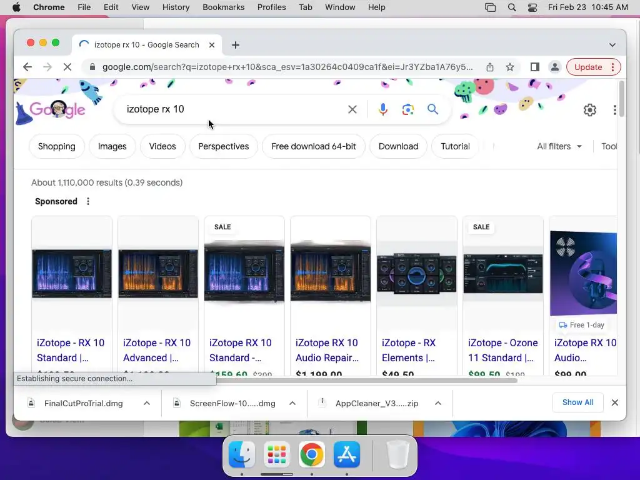Open iZotope - RX Elements listing
The width and height of the screenshot is (640, 480).
(x=409, y=350)
